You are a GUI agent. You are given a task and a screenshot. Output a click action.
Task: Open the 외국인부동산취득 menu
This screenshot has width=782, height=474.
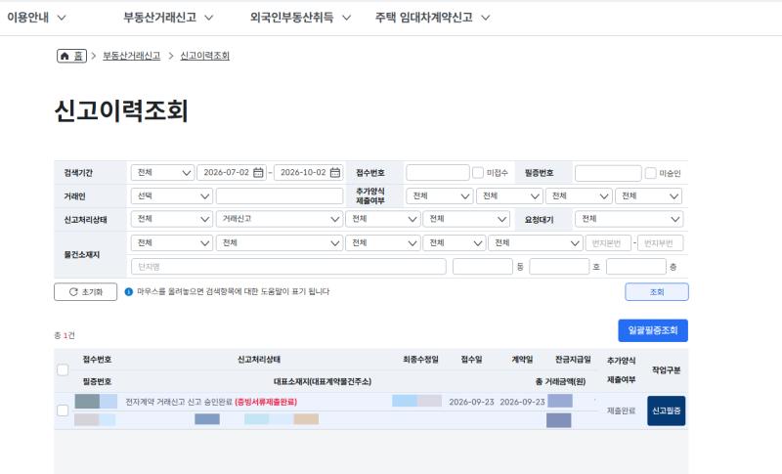(x=300, y=18)
